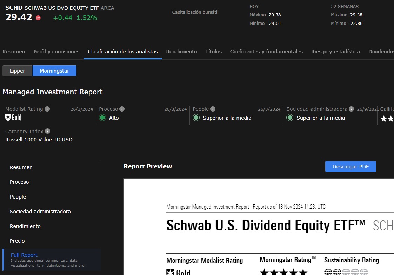Screen dimensions: 394x275
Task: Click the info icon next to People rating
Action: pyautogui.click(x=213, y=109)
